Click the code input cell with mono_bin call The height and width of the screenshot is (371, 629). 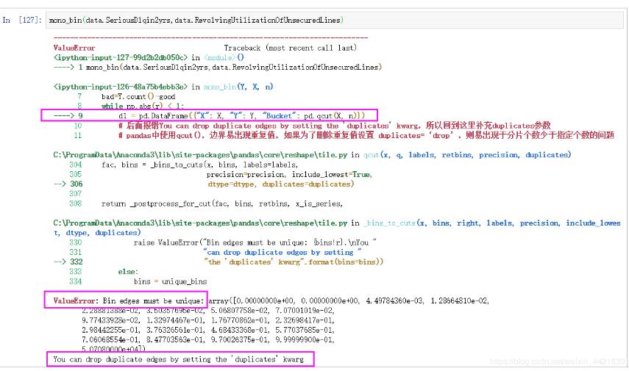coord(335,20)
